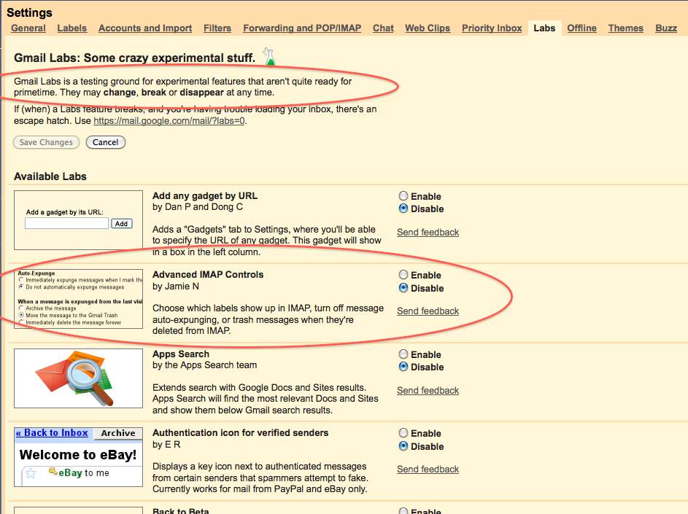Disable Advanced IMAP Controls
Screen dimensions: 688x514
pos(403,288)
